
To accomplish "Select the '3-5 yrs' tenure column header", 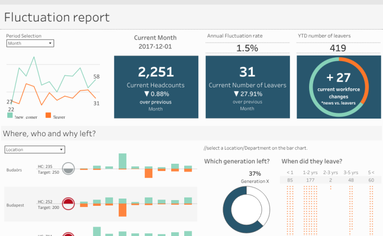I will click(x=351, y=172).
